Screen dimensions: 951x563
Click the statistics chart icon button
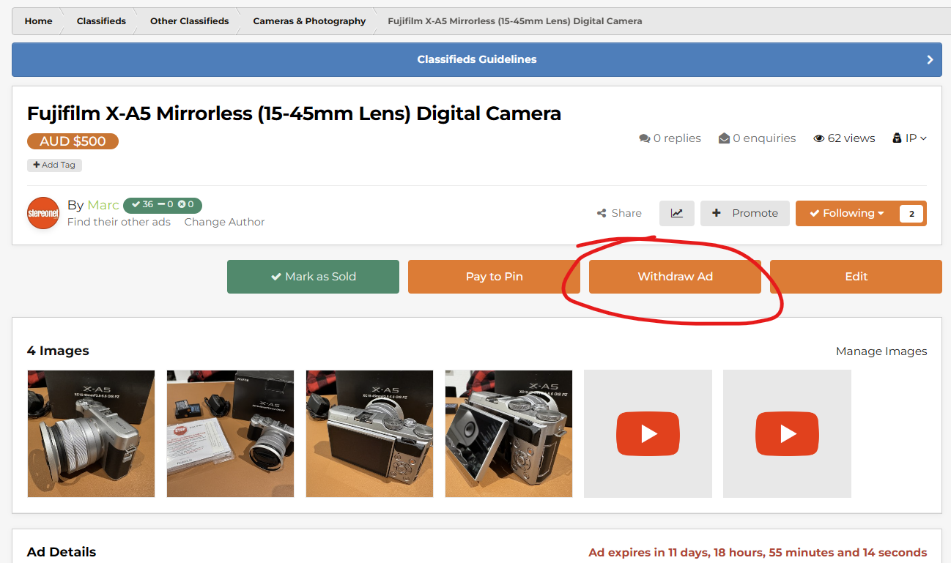pos(676,213)
